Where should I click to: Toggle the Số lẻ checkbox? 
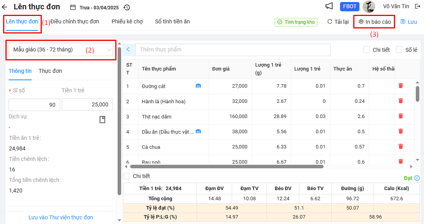tap(399, 49)
